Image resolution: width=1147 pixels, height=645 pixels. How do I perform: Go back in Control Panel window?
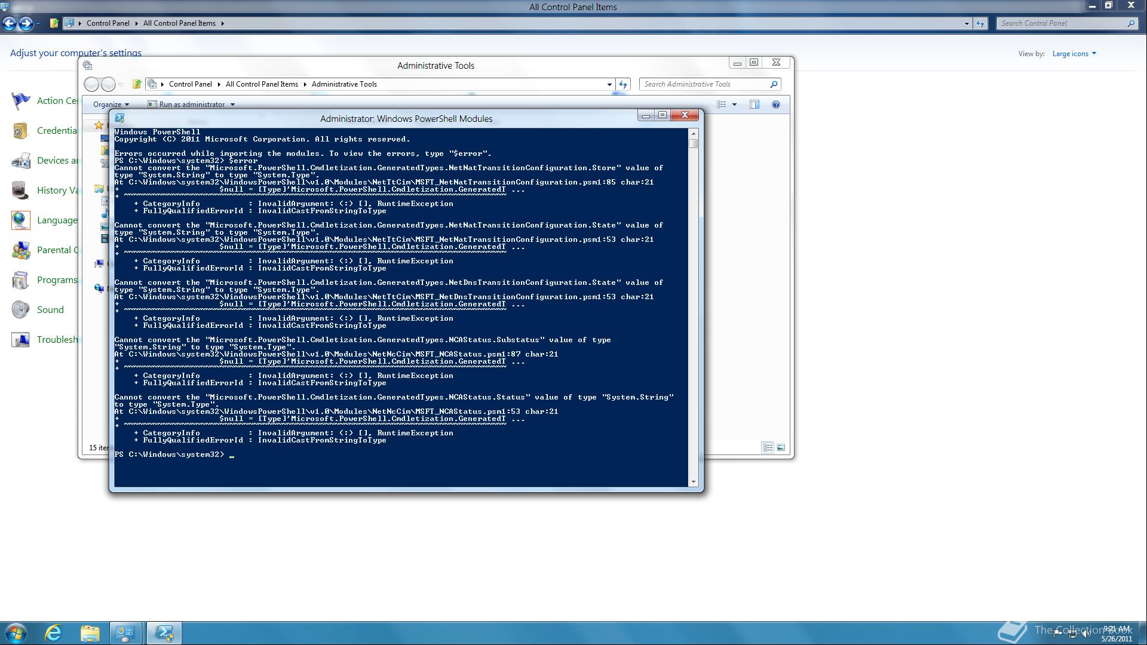(x=9, y=23)
